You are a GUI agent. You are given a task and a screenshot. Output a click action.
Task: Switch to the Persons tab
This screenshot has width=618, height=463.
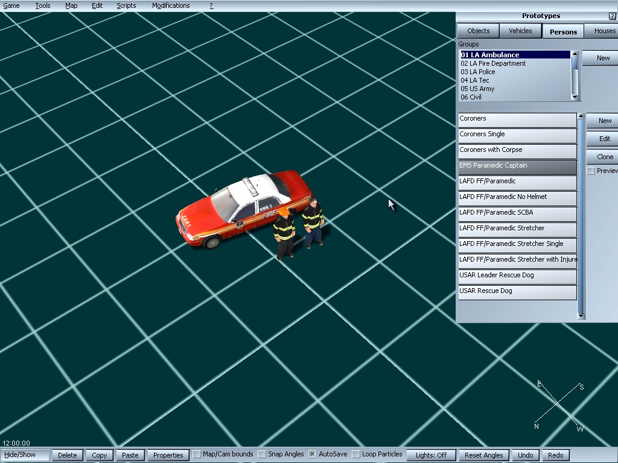click(x=563, y=31)
